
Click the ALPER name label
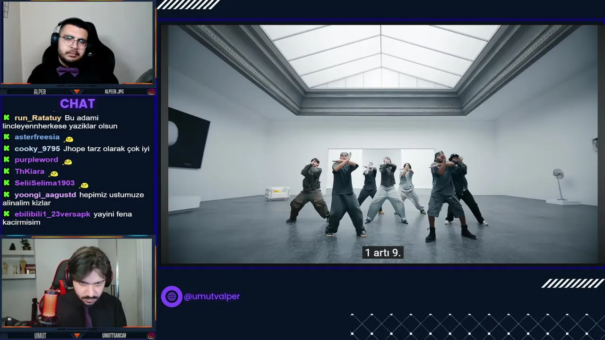[x=40, y=92]
